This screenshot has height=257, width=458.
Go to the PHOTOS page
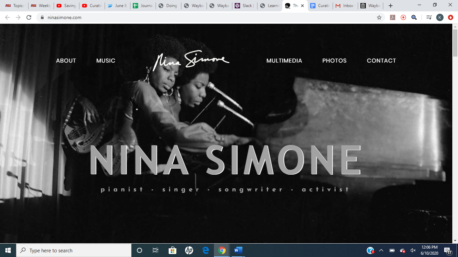coord(334,61)
